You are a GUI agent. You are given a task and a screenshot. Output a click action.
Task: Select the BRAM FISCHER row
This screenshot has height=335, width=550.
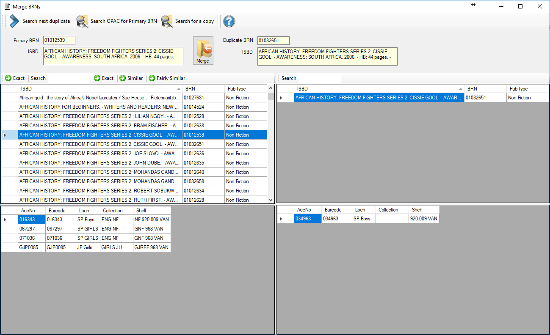pyautogui.click(x=134, y=126)
